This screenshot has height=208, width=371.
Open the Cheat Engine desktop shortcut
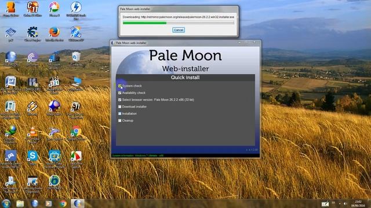click(x=32, y=34)
